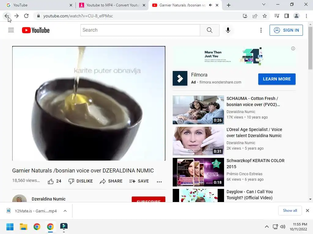Click DISLIKE on the video
The image size is (313, 234).
tap(80, 181)
